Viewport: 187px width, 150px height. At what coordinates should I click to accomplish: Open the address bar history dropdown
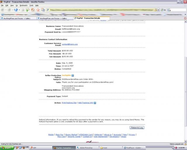point(158,10)
